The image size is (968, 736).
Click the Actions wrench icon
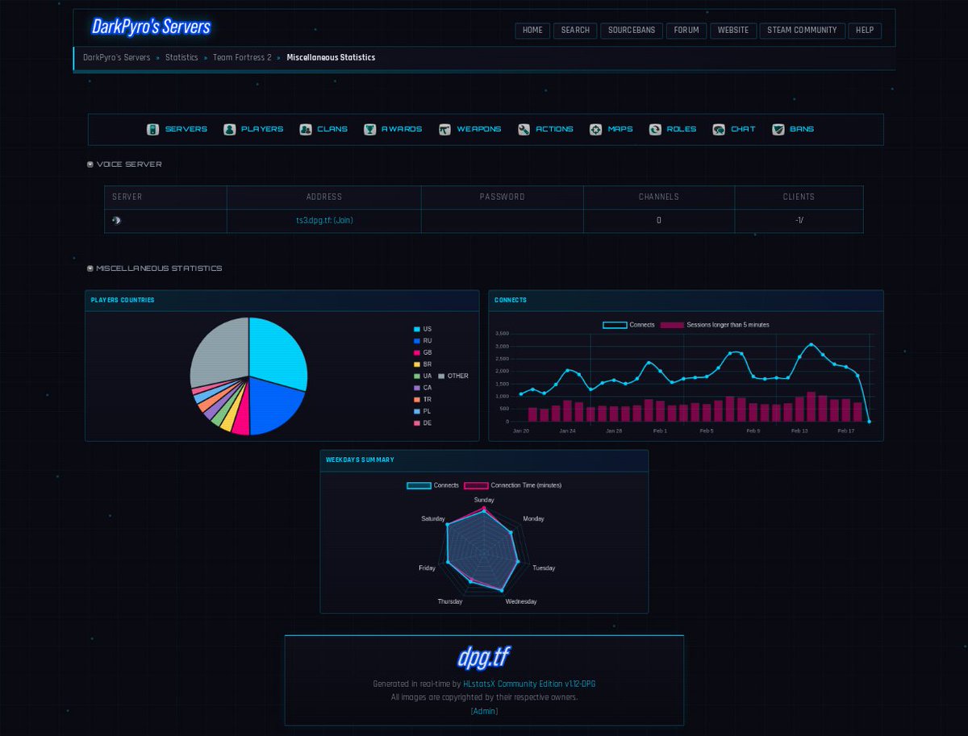pos(524,129)
